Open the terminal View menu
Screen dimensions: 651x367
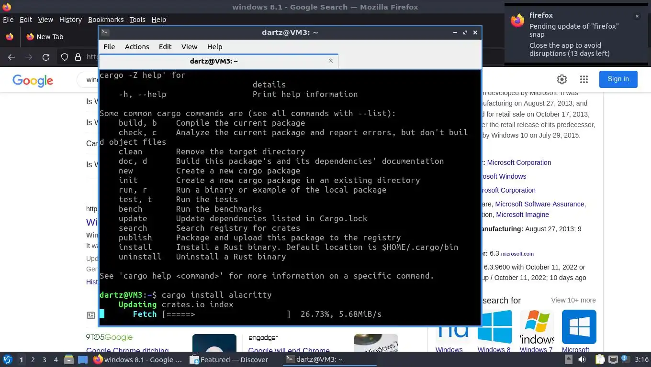(189, 46)
